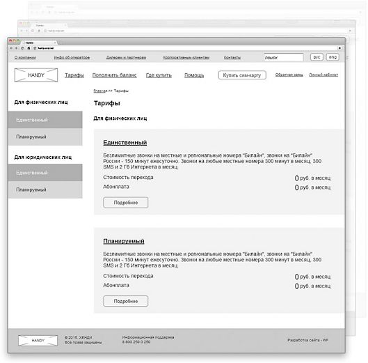Viewport: 368px width, 363px height.
Task: Click the browser back arrow
Action: 11,48
